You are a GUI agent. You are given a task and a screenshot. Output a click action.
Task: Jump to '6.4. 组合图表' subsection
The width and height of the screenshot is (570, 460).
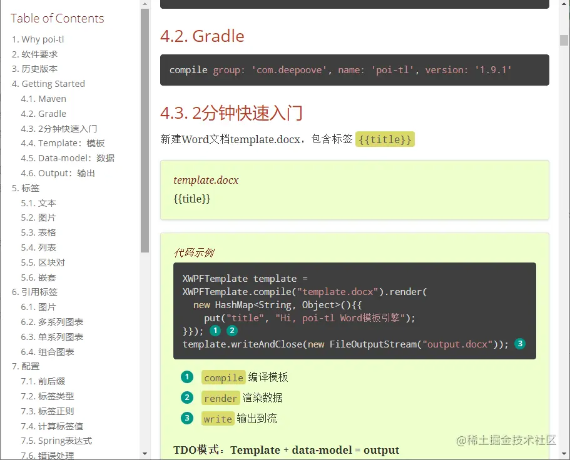coord(48,352)
